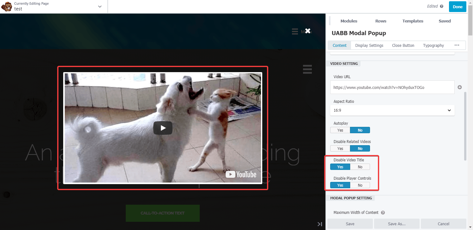
Task: Expand the Currently Editing Page dropdown
Action: pyautogui.click(x=100, y=7)
